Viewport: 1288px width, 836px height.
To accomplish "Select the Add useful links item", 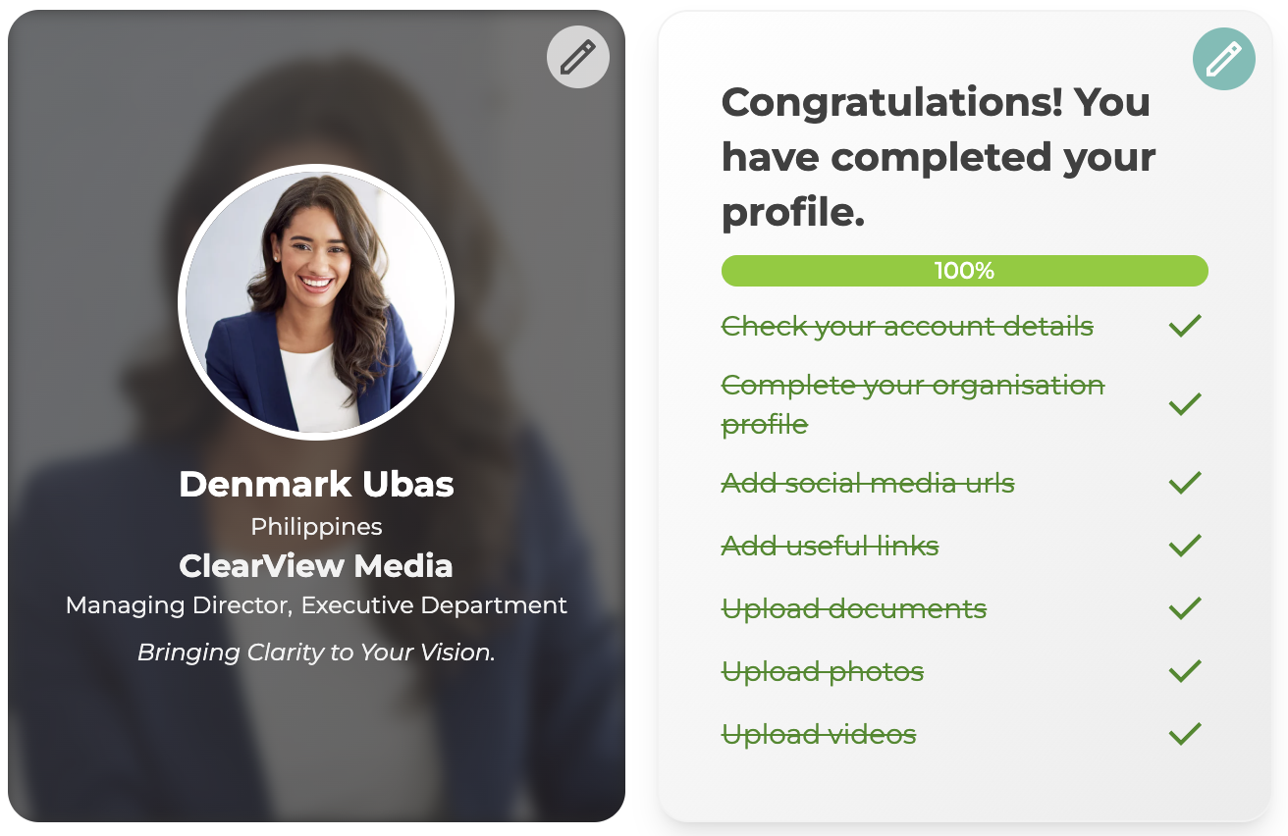I will (830, 546).
